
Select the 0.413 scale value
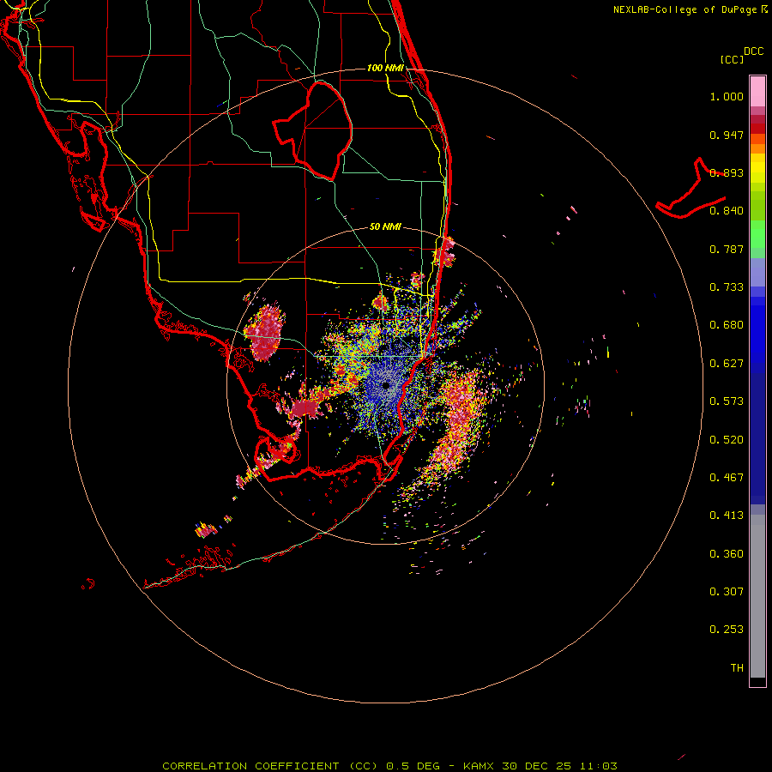pyautogui.click(x=727, y=516)
